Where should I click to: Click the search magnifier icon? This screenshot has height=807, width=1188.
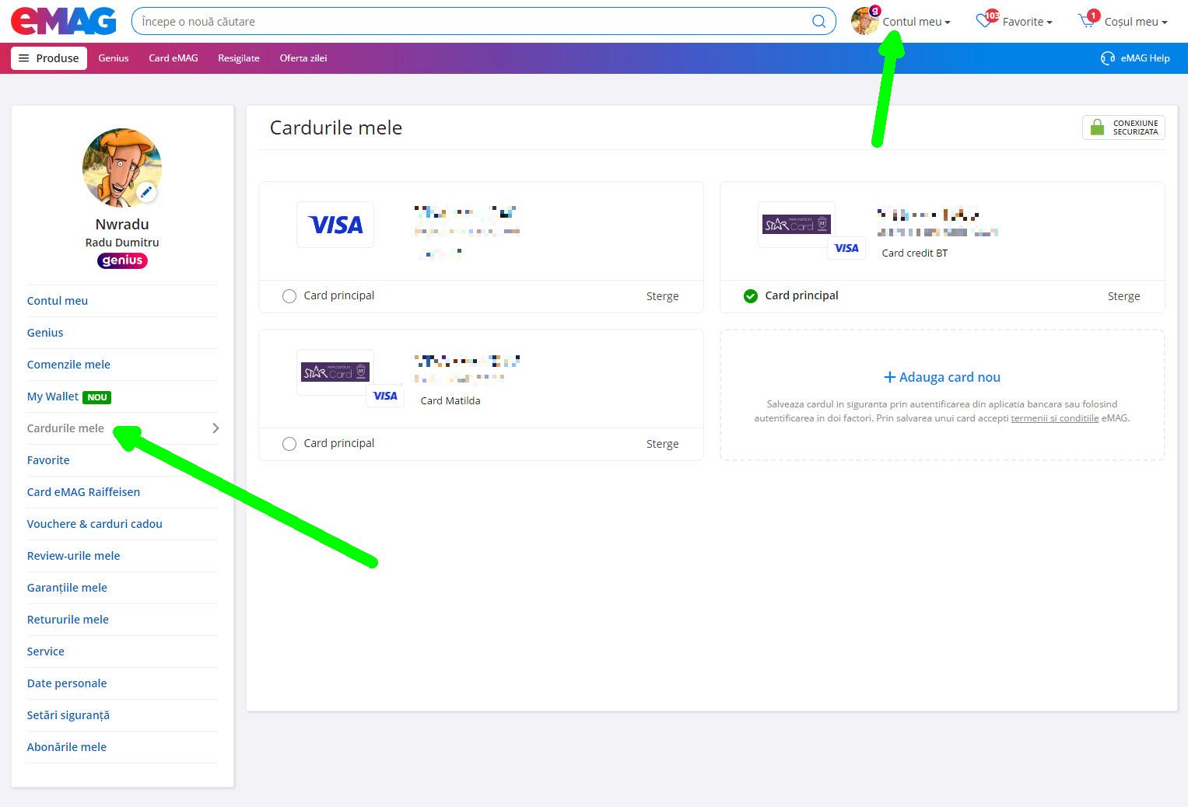click(818, 21)
